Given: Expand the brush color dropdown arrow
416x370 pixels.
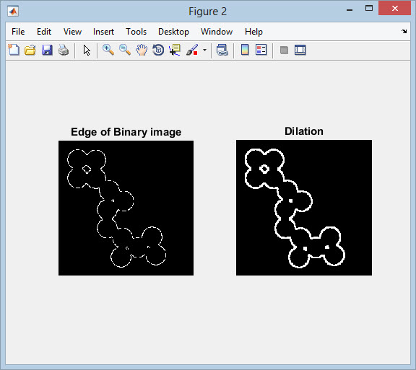Looking at the screenshot, I should point(204,50).
